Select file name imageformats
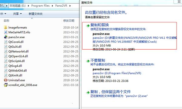The width and height of the screenshot is (182, 109). (18, 28)
